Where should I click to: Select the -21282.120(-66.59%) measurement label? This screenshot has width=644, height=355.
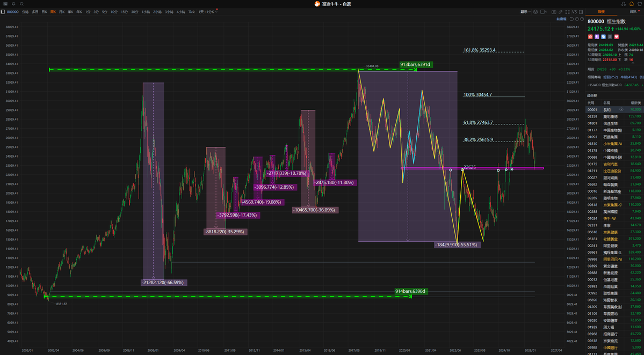tap(163, 283)
